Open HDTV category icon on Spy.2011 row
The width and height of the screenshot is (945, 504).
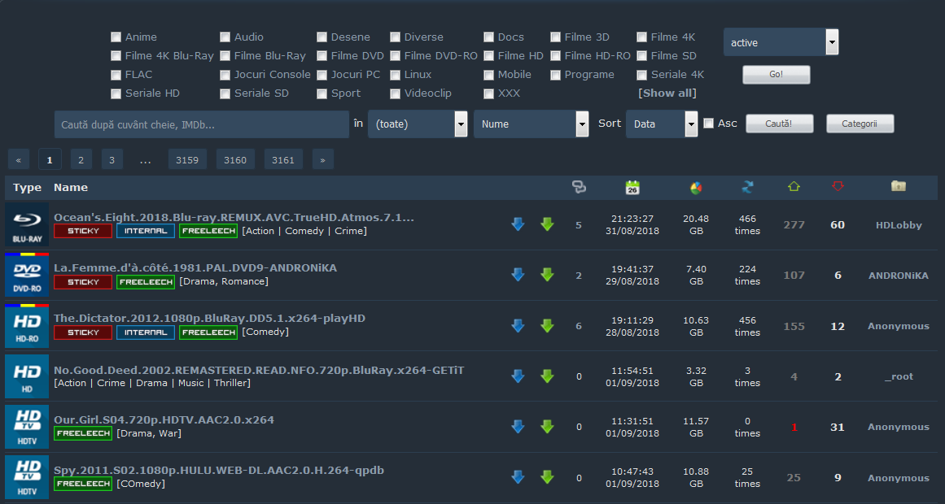point(27,477)
